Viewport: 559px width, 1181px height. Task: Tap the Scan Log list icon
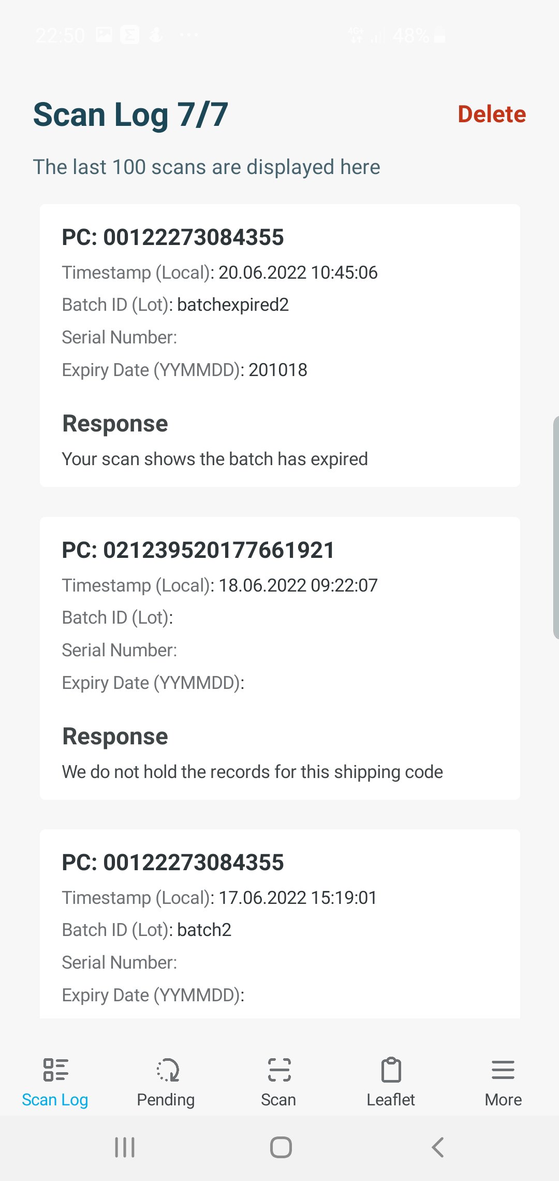(55, 1070)
